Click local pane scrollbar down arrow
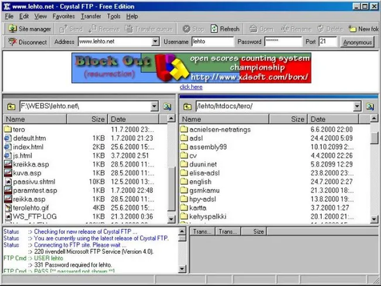 tap(171, 219)
